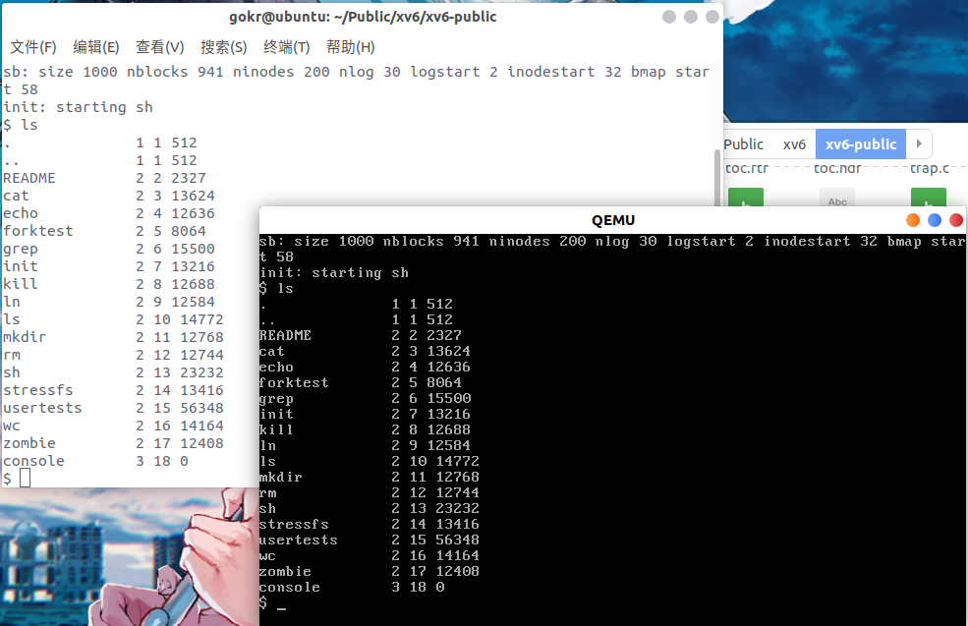968x626 pixels.
Task: Close the gokr@ubuntu terminal window
Action: [x=712, y=18]
